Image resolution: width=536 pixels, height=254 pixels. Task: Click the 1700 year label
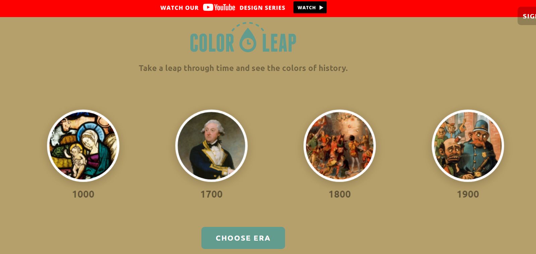[211, 194]
